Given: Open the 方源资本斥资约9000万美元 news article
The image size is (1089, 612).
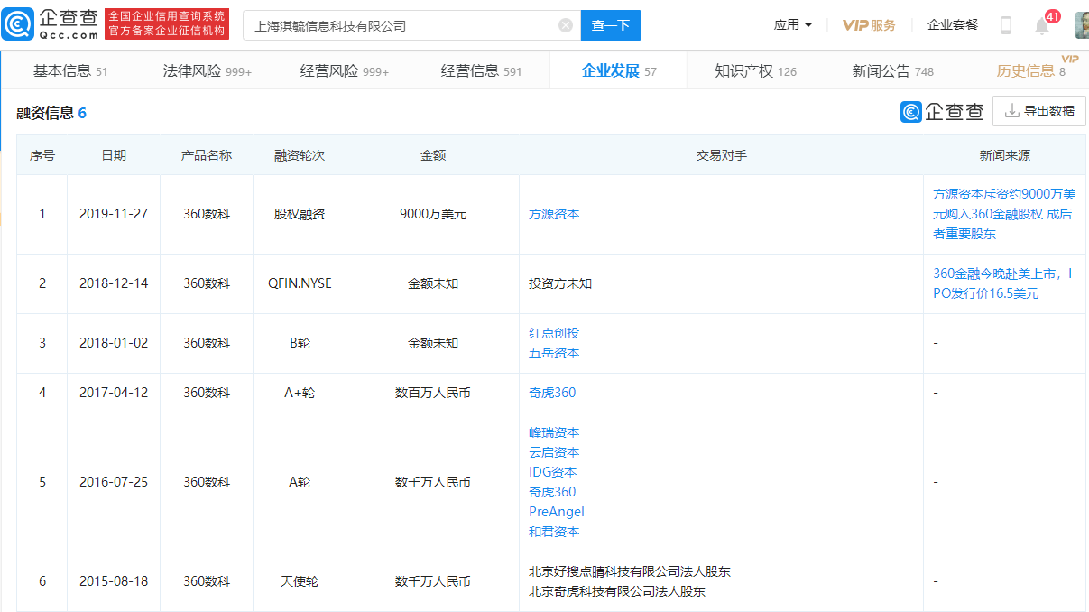Looking at the screenshot, I should tap(1004, 214).
